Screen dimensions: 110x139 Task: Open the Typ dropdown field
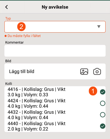(55, 27)
